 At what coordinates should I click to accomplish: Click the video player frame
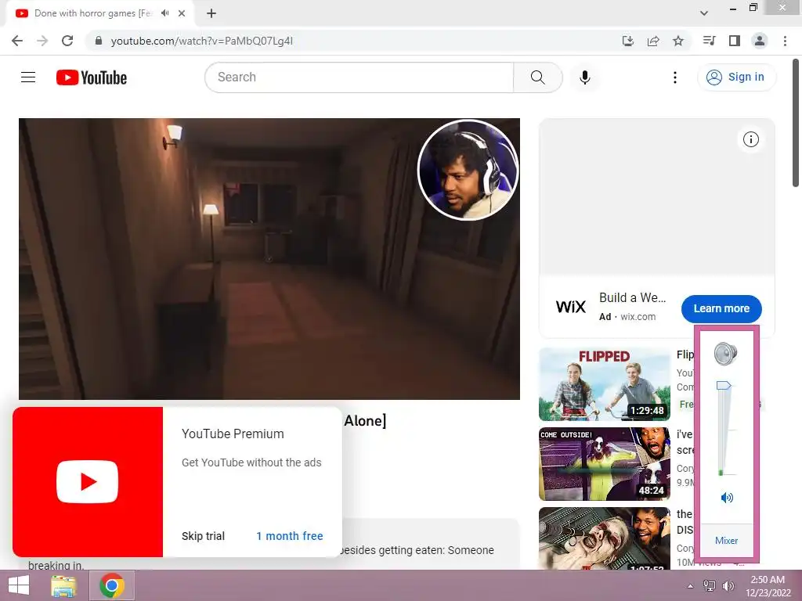pyautogui.click(x=269, y=258)
